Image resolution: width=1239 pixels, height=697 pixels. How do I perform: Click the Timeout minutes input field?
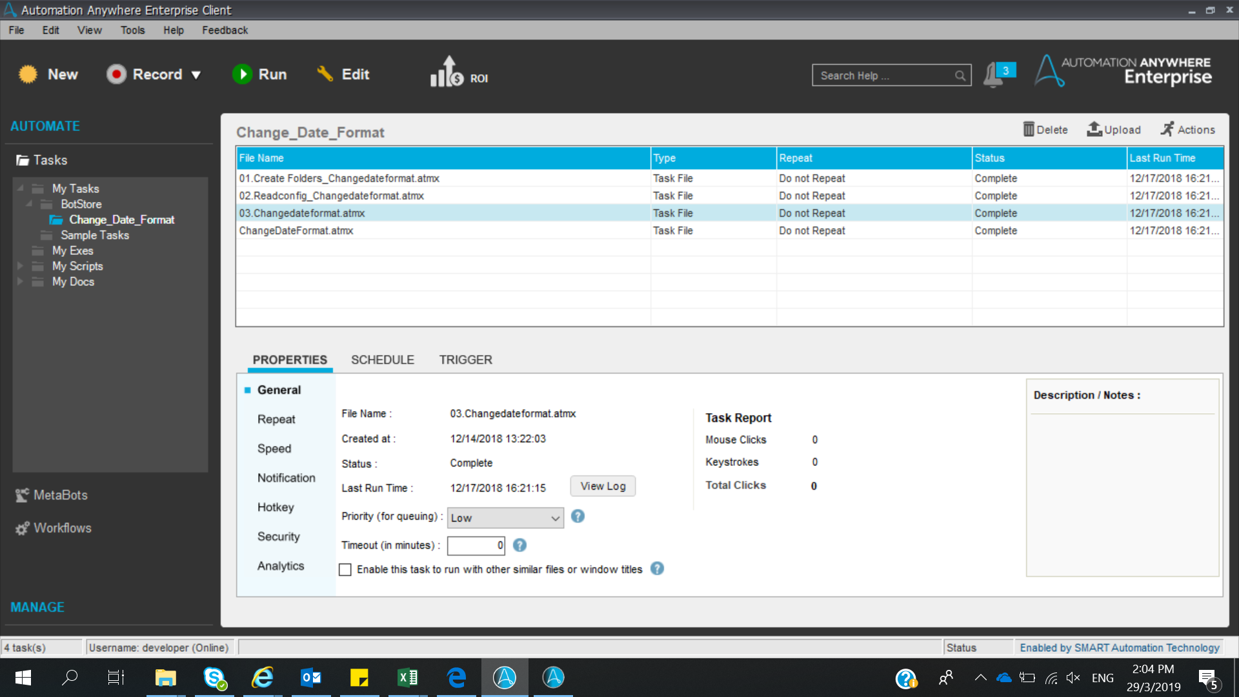tap(476, 545)
